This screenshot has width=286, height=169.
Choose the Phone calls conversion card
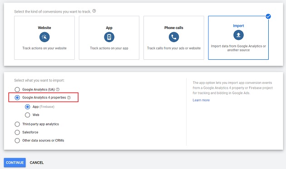(174, 38)
